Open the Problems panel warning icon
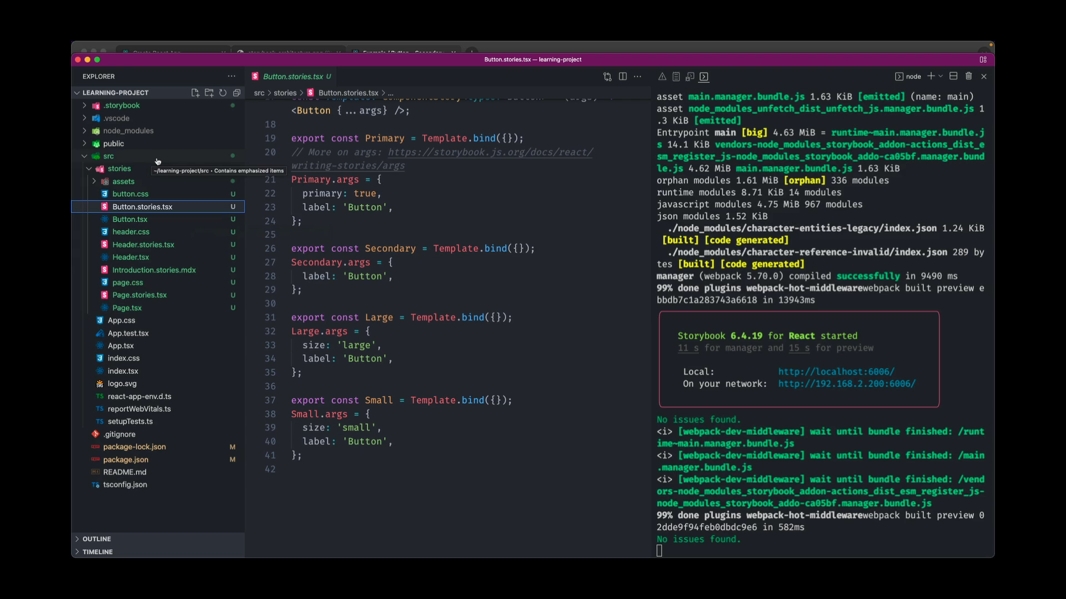 click(x=662, y=77)
